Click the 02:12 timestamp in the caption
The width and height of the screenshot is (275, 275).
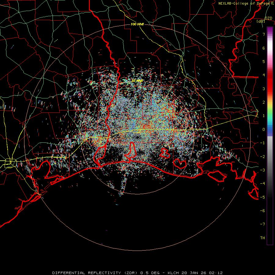216,273
